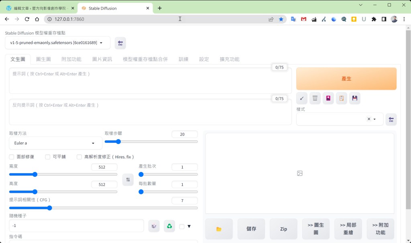Open the v1-5-pruned-emaonly model checkpoint dropdown
This screenshot has height=243, width=411.
click(57, 43)
